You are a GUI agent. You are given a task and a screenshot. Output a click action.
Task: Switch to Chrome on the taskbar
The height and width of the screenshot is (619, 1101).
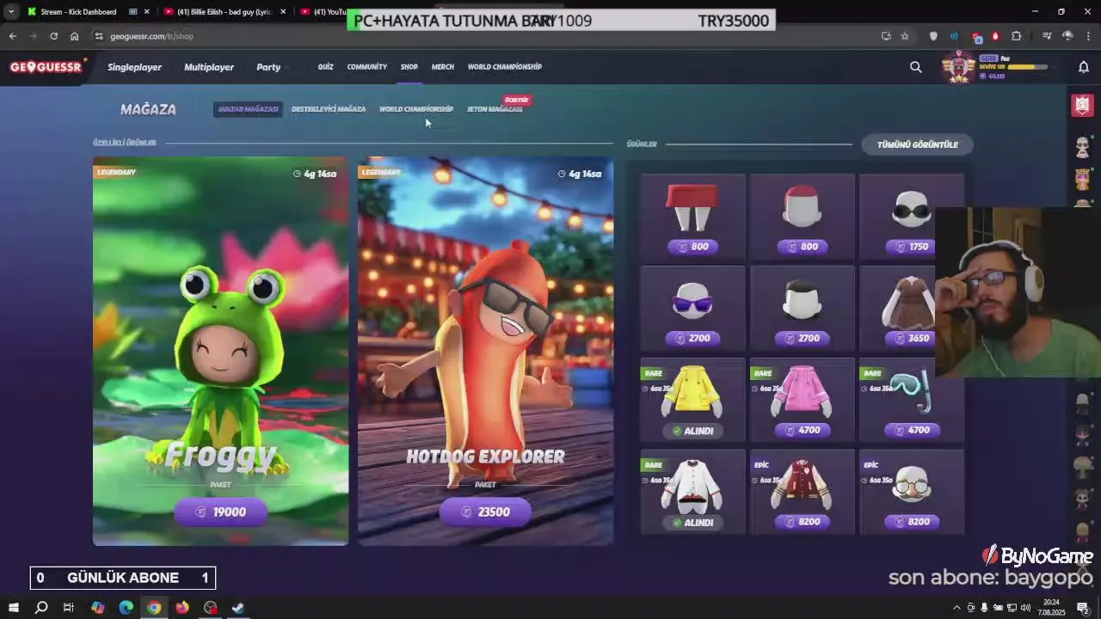tap(154, 608)
